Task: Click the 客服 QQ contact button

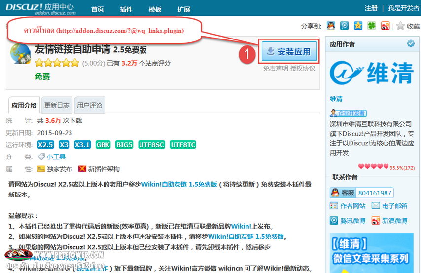Action: coord(343,193)
